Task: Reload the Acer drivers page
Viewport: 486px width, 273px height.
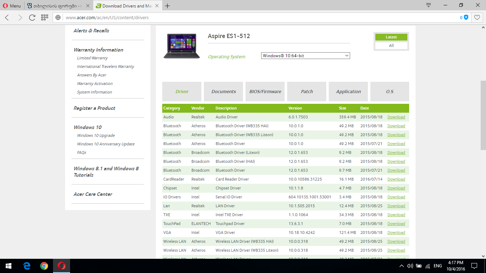Action: (32, 17)
